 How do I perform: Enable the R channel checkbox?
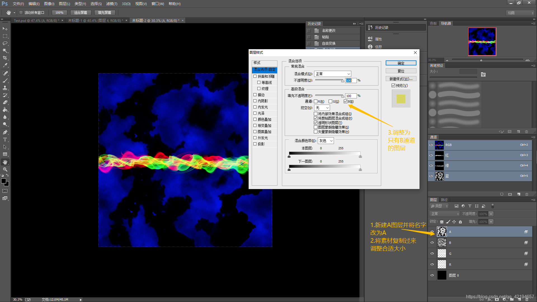coord(316,102)
